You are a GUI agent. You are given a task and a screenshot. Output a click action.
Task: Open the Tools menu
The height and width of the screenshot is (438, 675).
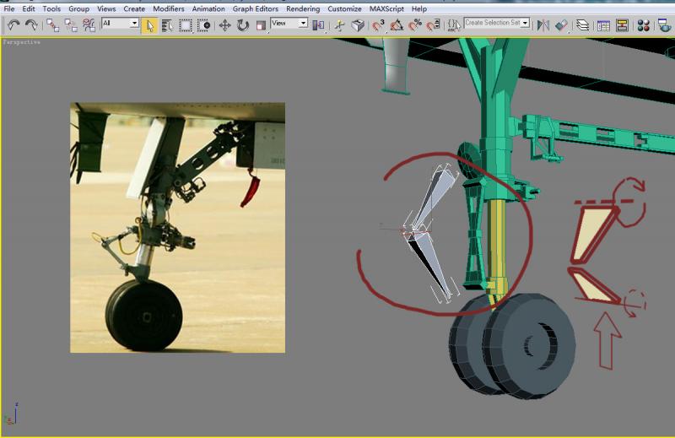coord(51,8)
